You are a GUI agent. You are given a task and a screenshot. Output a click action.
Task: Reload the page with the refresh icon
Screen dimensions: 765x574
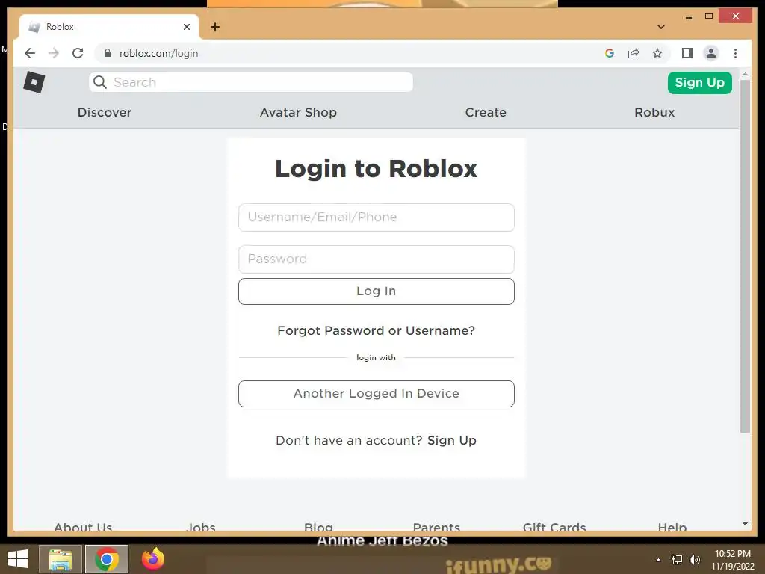[x=78, y=53]
